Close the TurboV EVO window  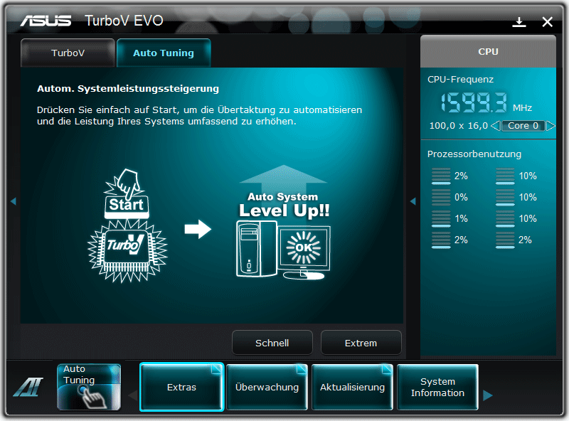[547, 22]
